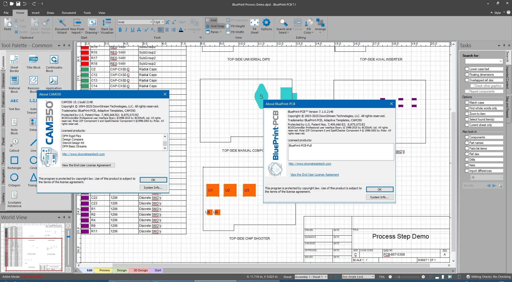
Task: Open the Document Wizard tool
Action: point(62,26)
